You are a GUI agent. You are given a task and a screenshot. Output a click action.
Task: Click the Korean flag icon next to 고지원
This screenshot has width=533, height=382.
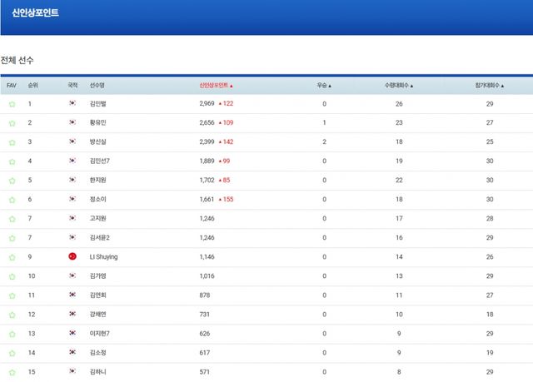72,219
